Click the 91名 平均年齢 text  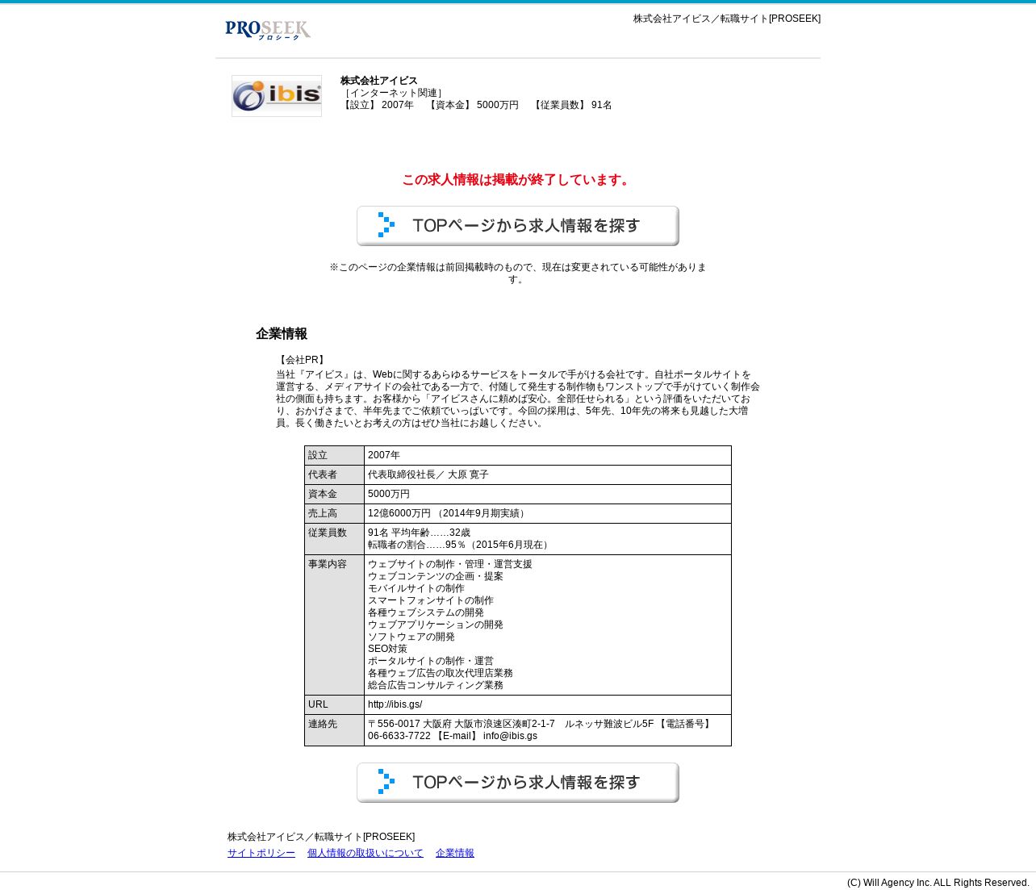(419, 533)
